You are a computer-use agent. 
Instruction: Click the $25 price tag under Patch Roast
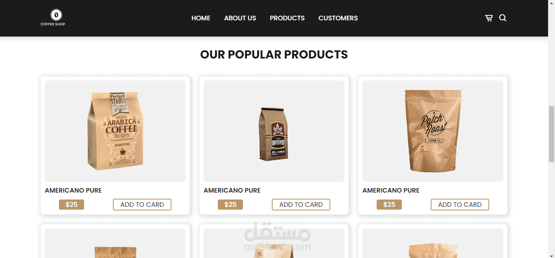coord(389,204)
